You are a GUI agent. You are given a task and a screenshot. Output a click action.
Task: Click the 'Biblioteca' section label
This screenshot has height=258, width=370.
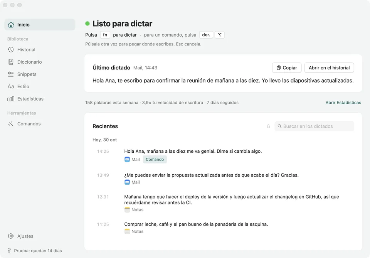pos(18,39)
